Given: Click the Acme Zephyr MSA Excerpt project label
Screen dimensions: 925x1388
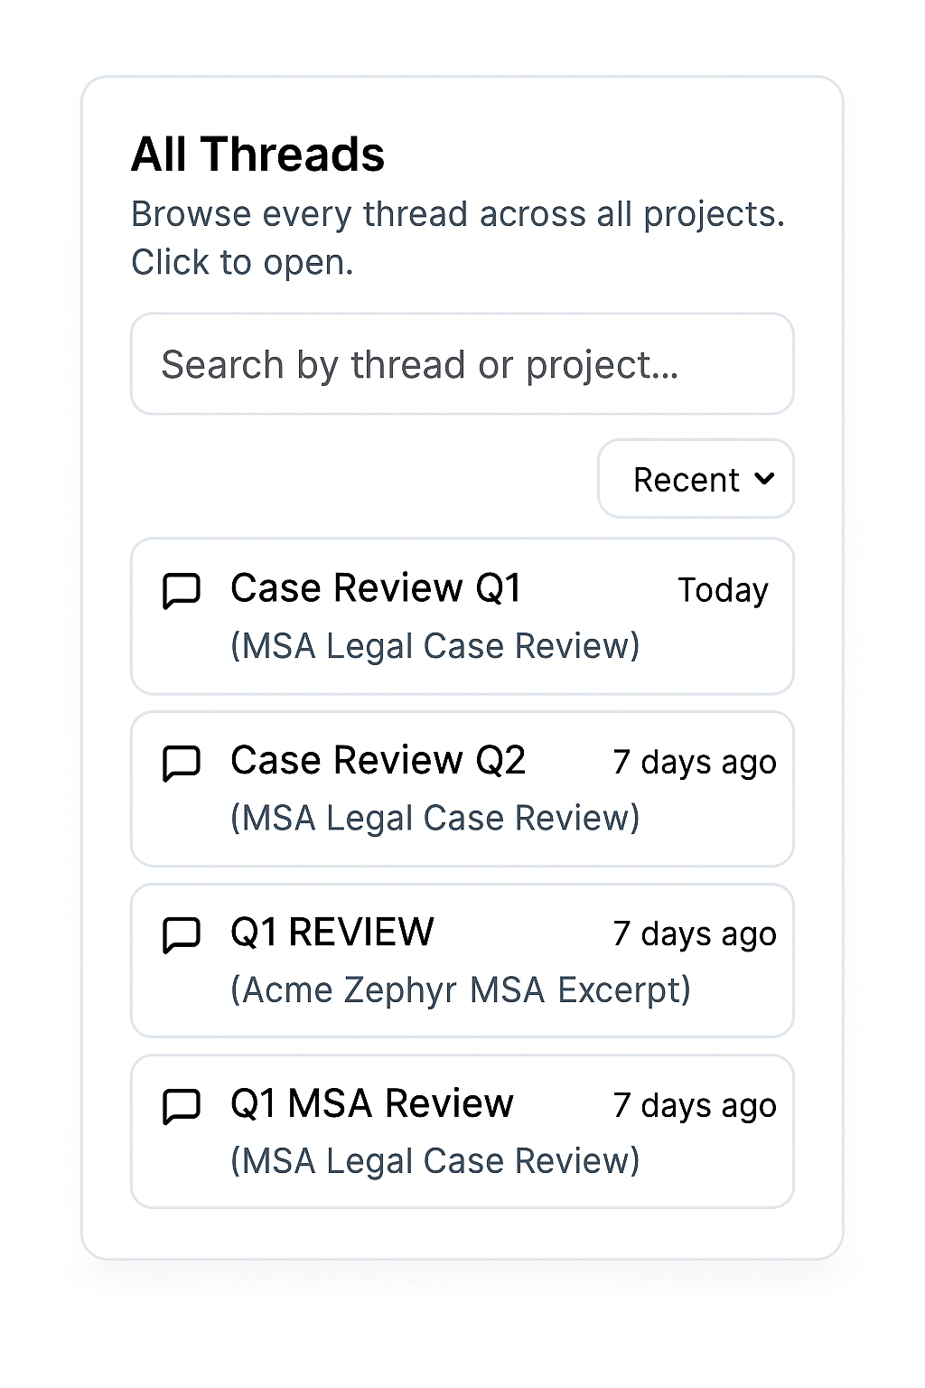Looking at the screenshot, I should [461, 989].
